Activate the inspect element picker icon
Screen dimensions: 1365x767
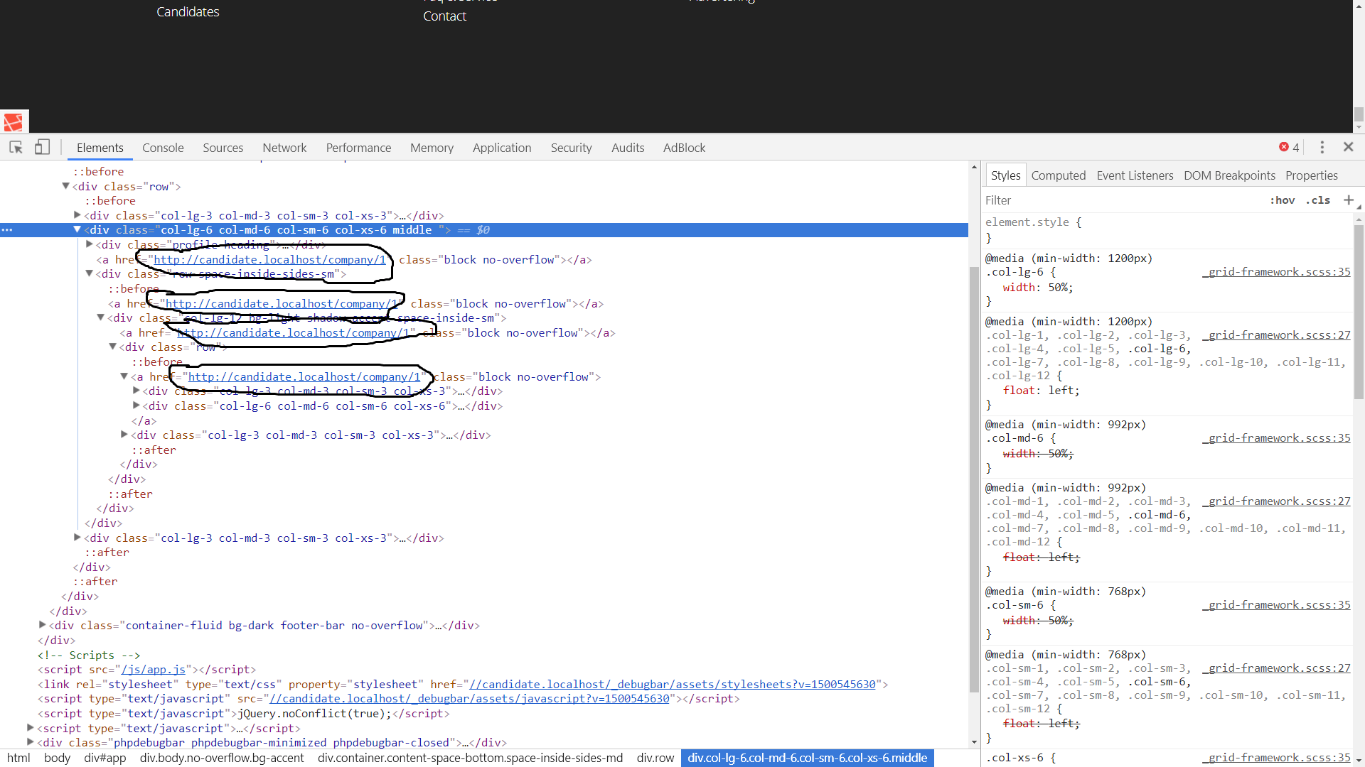[16, 147]
